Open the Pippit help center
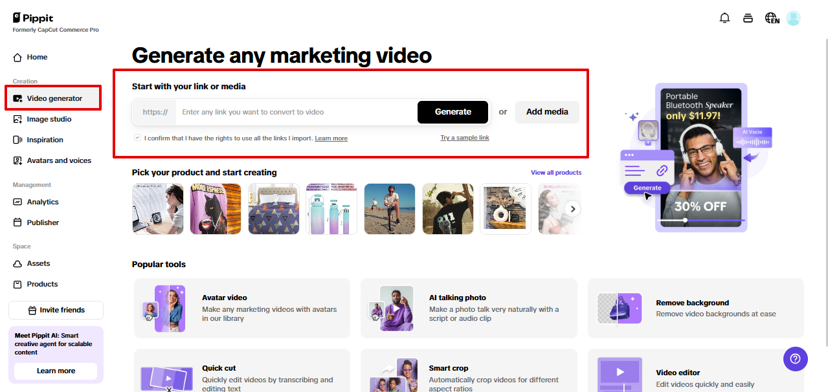828x392 pixels. (x=795, y=358)
